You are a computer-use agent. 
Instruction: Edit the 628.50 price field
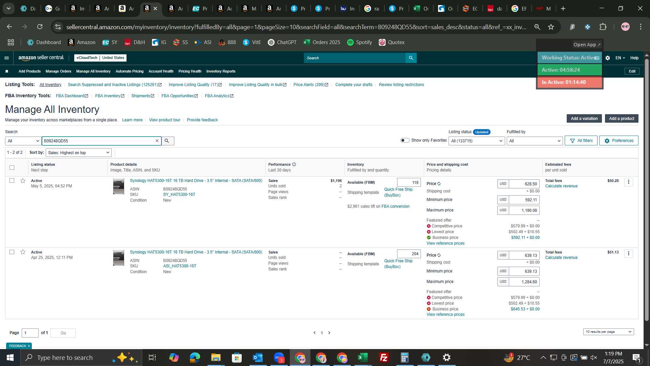[x=524, y=184]
